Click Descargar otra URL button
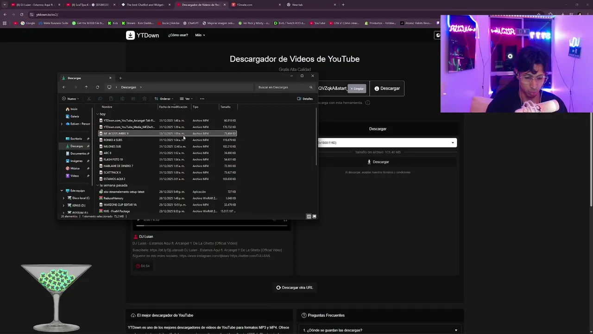Image resolution: width=593 pixels, height=334 pixels. click(x=295, y=288)
